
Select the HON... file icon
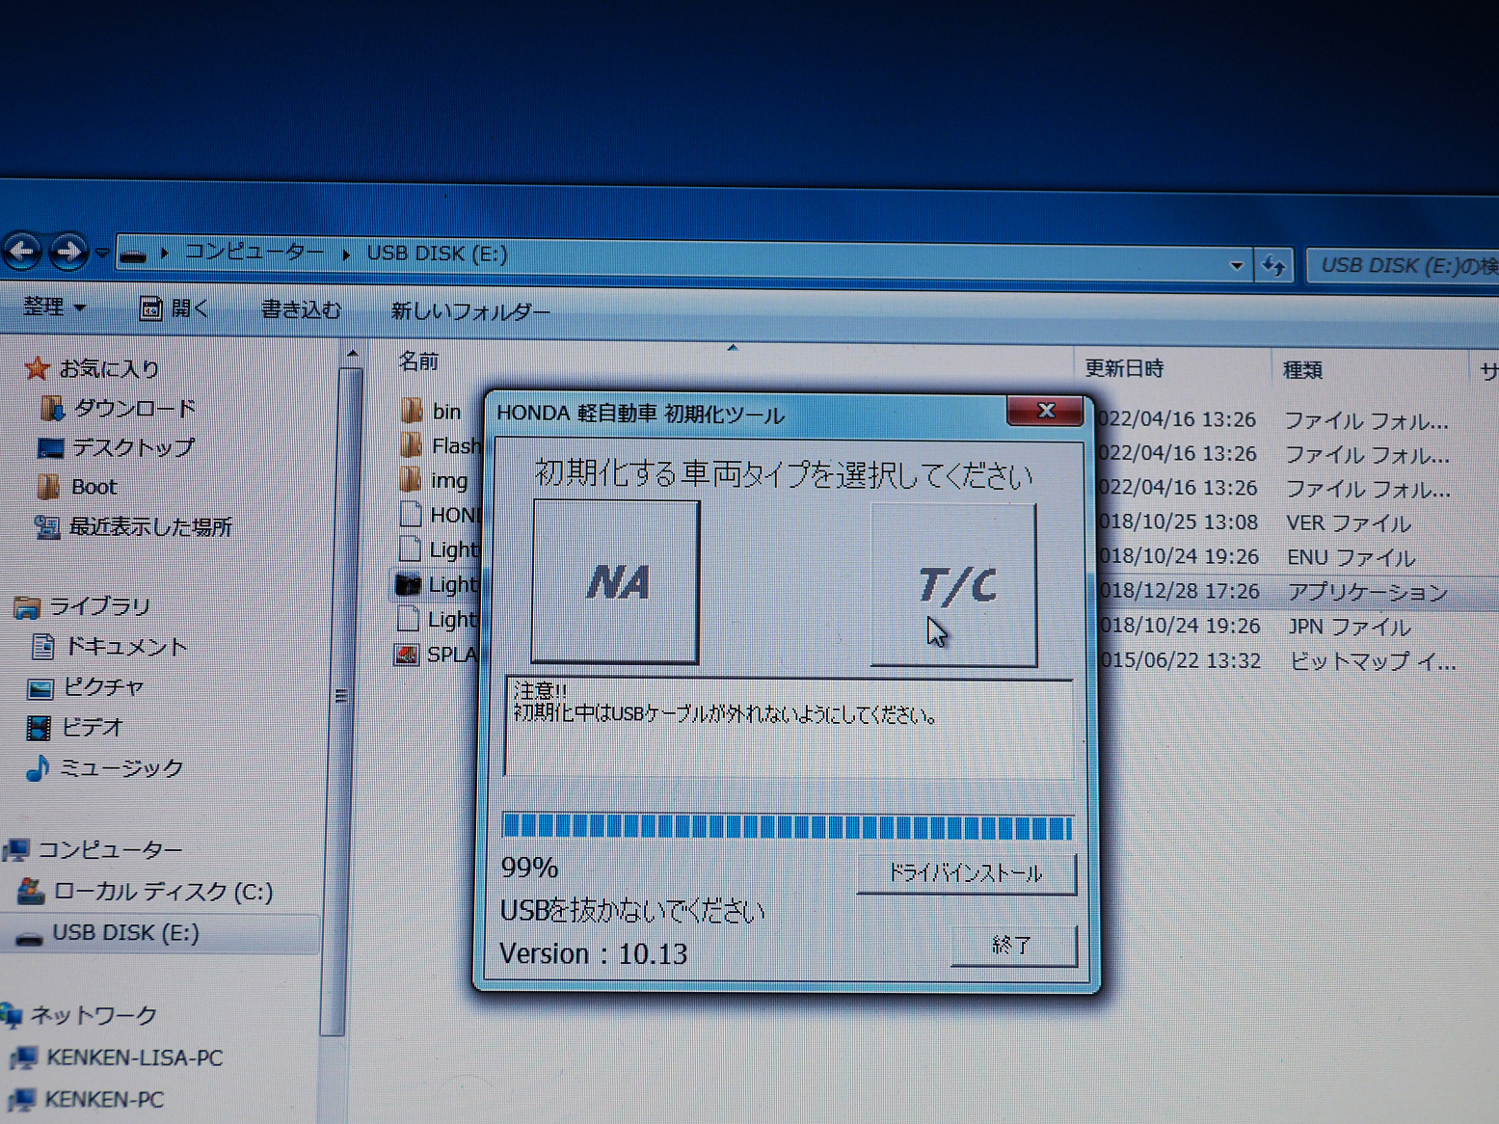[411, 514]
